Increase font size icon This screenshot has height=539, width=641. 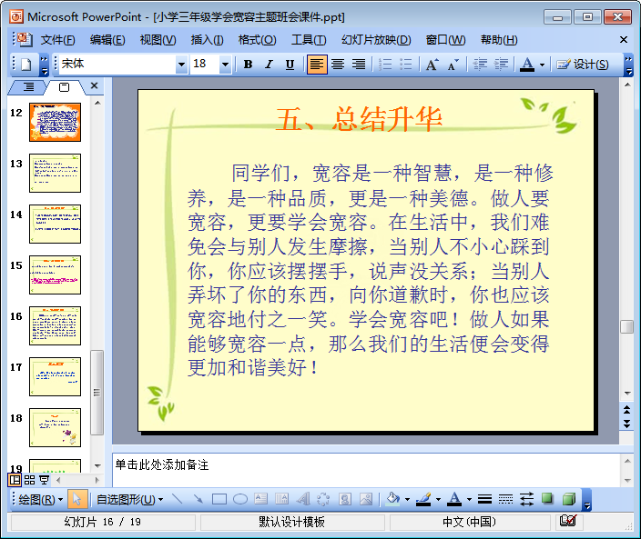tap(432, 64)
